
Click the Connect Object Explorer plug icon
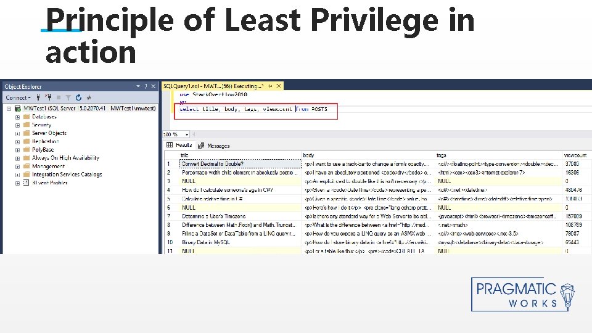[38, 97]
